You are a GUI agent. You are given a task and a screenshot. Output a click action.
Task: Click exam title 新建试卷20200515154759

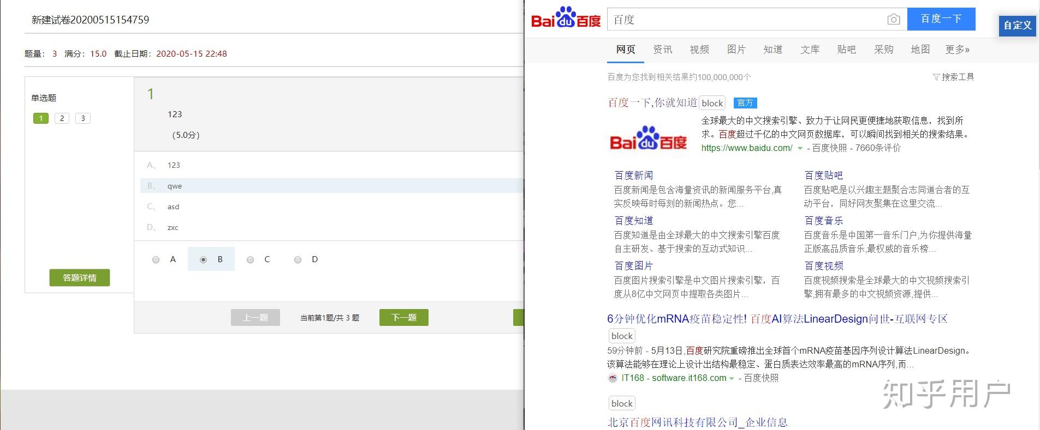90,20
